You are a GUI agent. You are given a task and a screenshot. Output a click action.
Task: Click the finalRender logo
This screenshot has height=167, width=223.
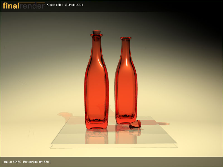(24, 6)
